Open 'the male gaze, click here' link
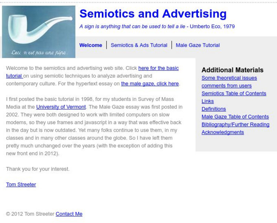The image size is (277, 223). point(150,84)
